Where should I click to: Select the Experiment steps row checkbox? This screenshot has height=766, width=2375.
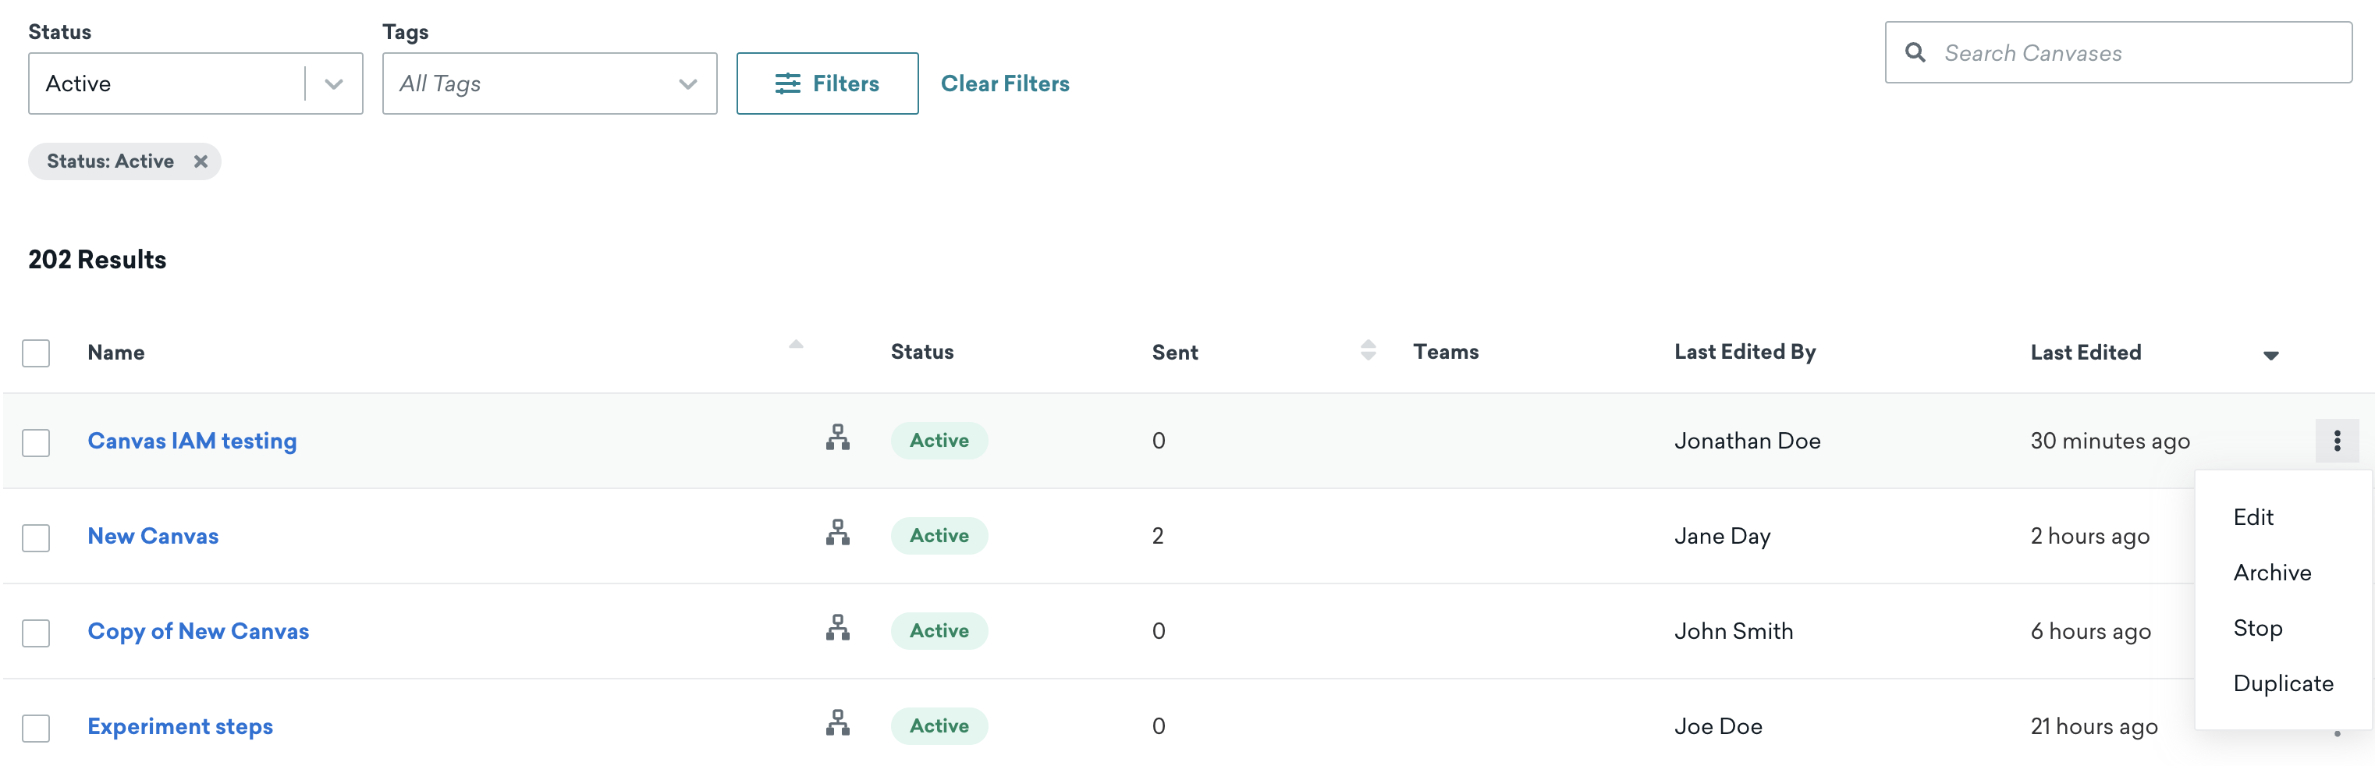pyautogui.click(x=36, y=727)
